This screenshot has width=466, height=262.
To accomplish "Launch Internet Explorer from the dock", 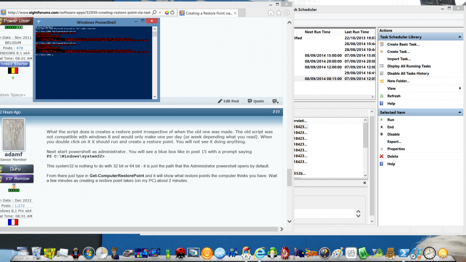I will [259, 253].
